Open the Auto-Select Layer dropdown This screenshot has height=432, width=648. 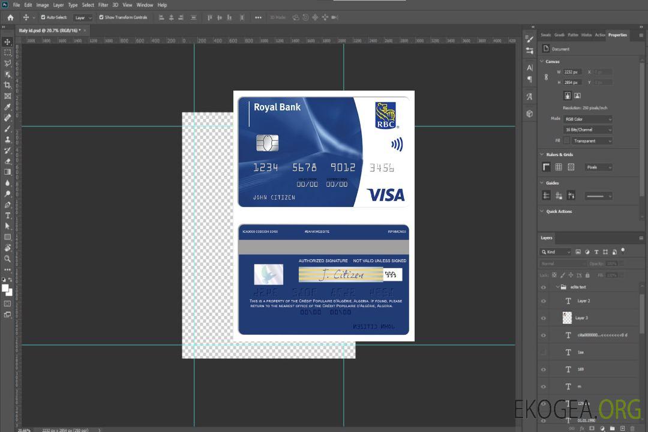coord(83,17)
